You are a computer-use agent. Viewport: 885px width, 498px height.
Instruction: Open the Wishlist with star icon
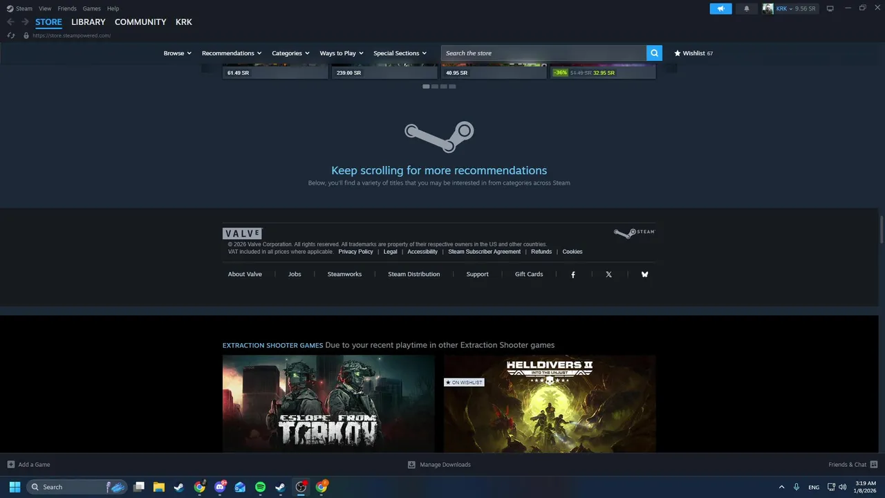pyautogui.click(x=693, y=53)
